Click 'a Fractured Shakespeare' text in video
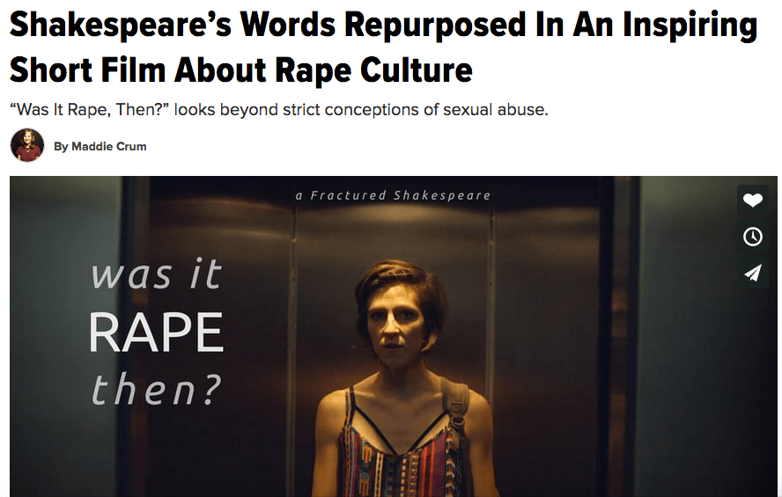782x497 pixels. click(393, 195)
